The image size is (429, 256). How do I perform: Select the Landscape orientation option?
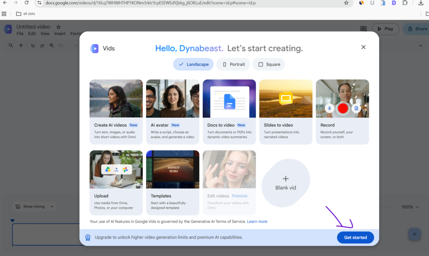pos(194,64)
